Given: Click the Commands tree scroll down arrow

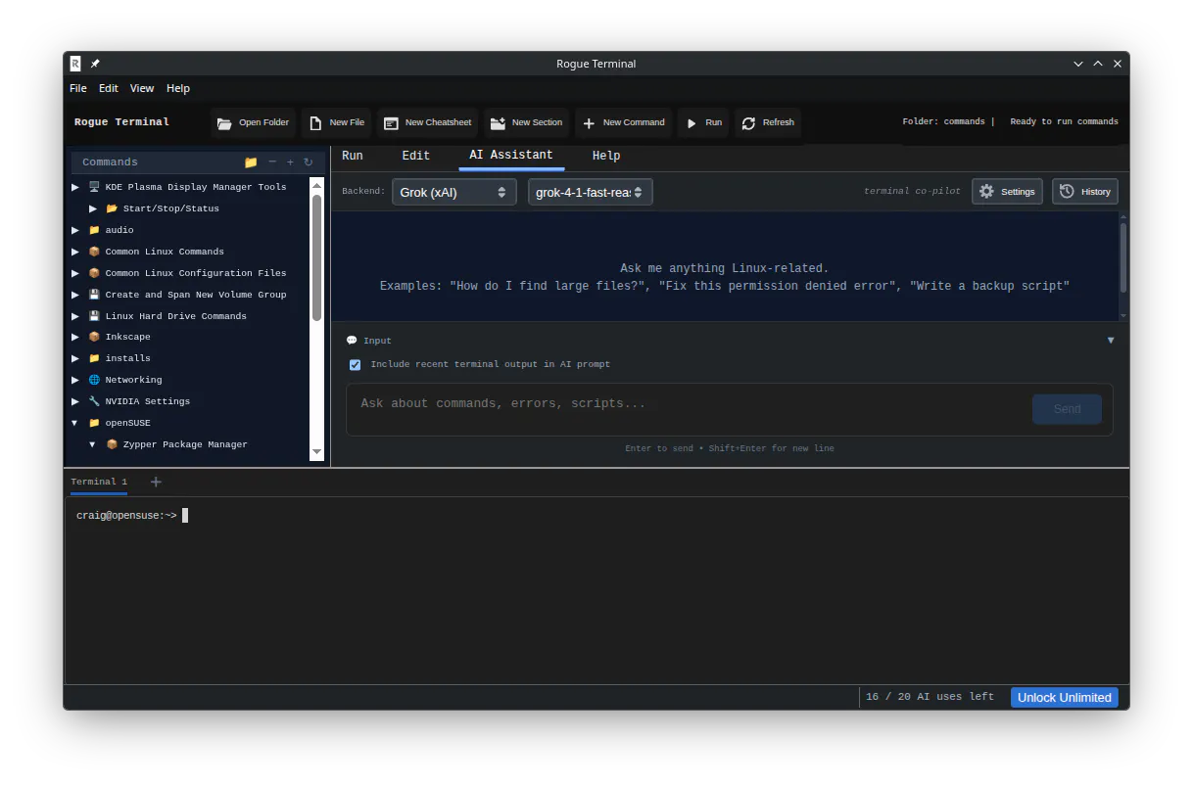Looking at the screenshot, I should coord(316,452).
